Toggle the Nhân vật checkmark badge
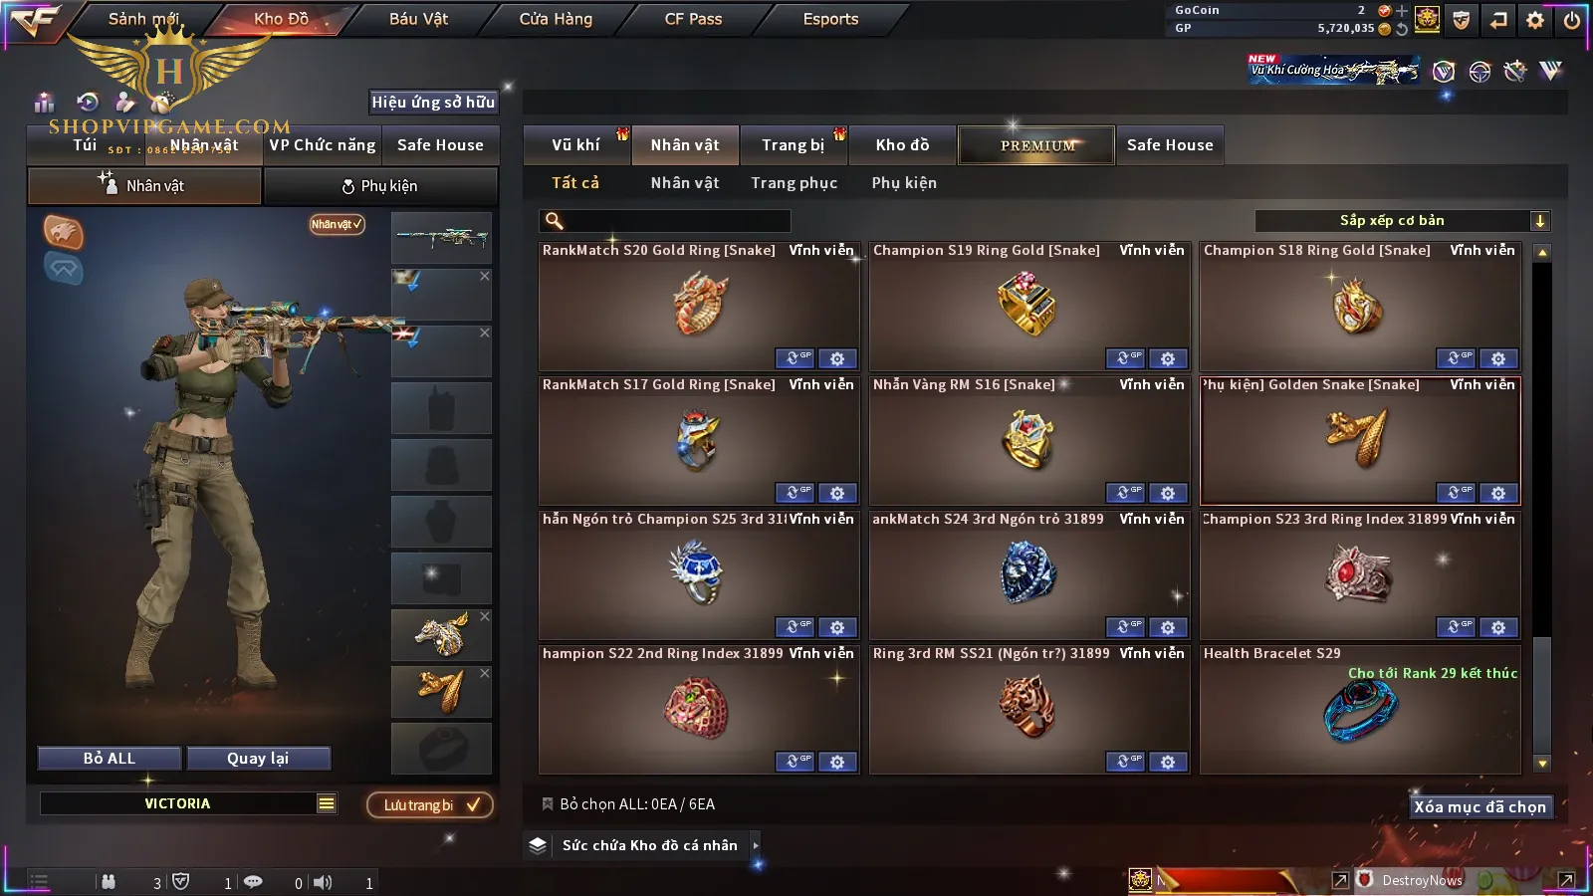Screen dimensions: 1593x896 (338, 224)
